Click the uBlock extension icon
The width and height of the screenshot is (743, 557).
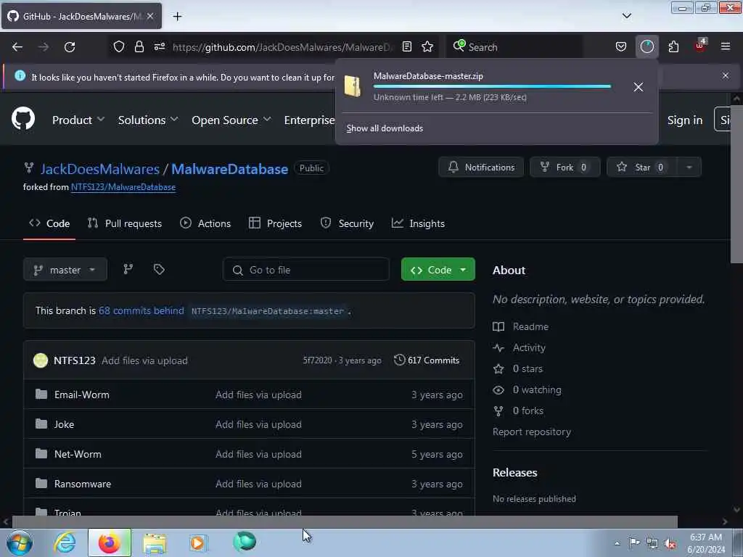point(700,46)
